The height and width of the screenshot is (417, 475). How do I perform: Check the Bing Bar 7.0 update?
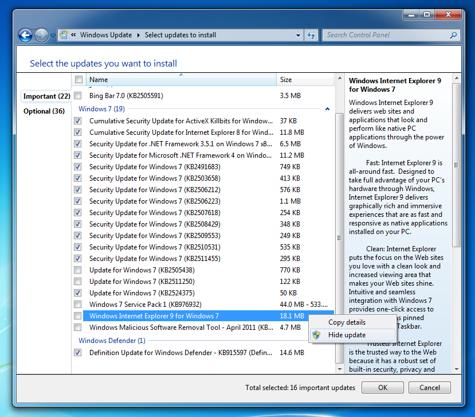point(78,96)
